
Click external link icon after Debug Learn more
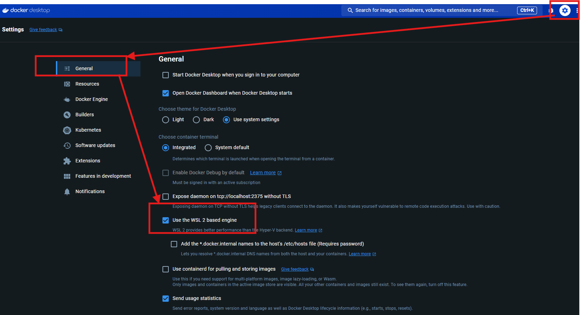pyautogui.click(x=280, y=173)
